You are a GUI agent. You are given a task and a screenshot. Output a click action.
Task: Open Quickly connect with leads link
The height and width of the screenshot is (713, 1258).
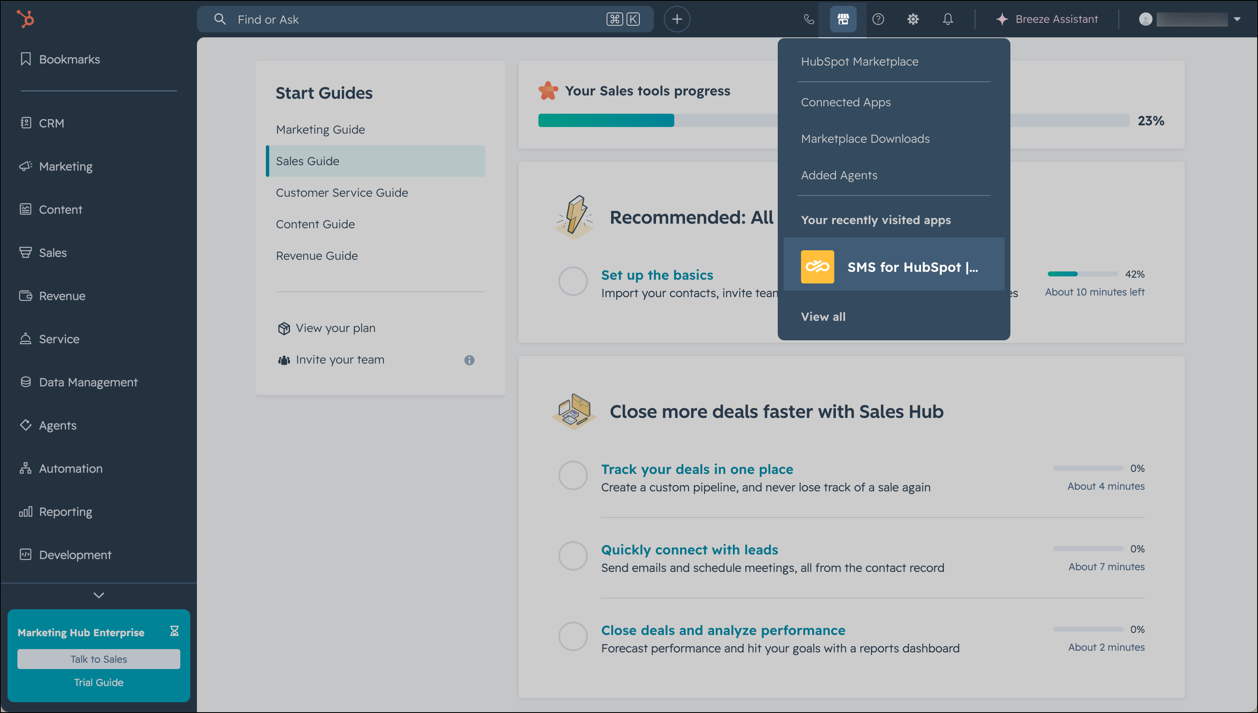tap(689, 549)
